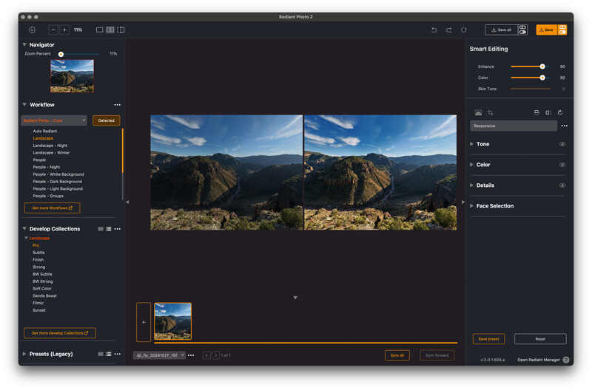
Task: Expand the Presets (Legacy) panel
Action: (24, 354)
